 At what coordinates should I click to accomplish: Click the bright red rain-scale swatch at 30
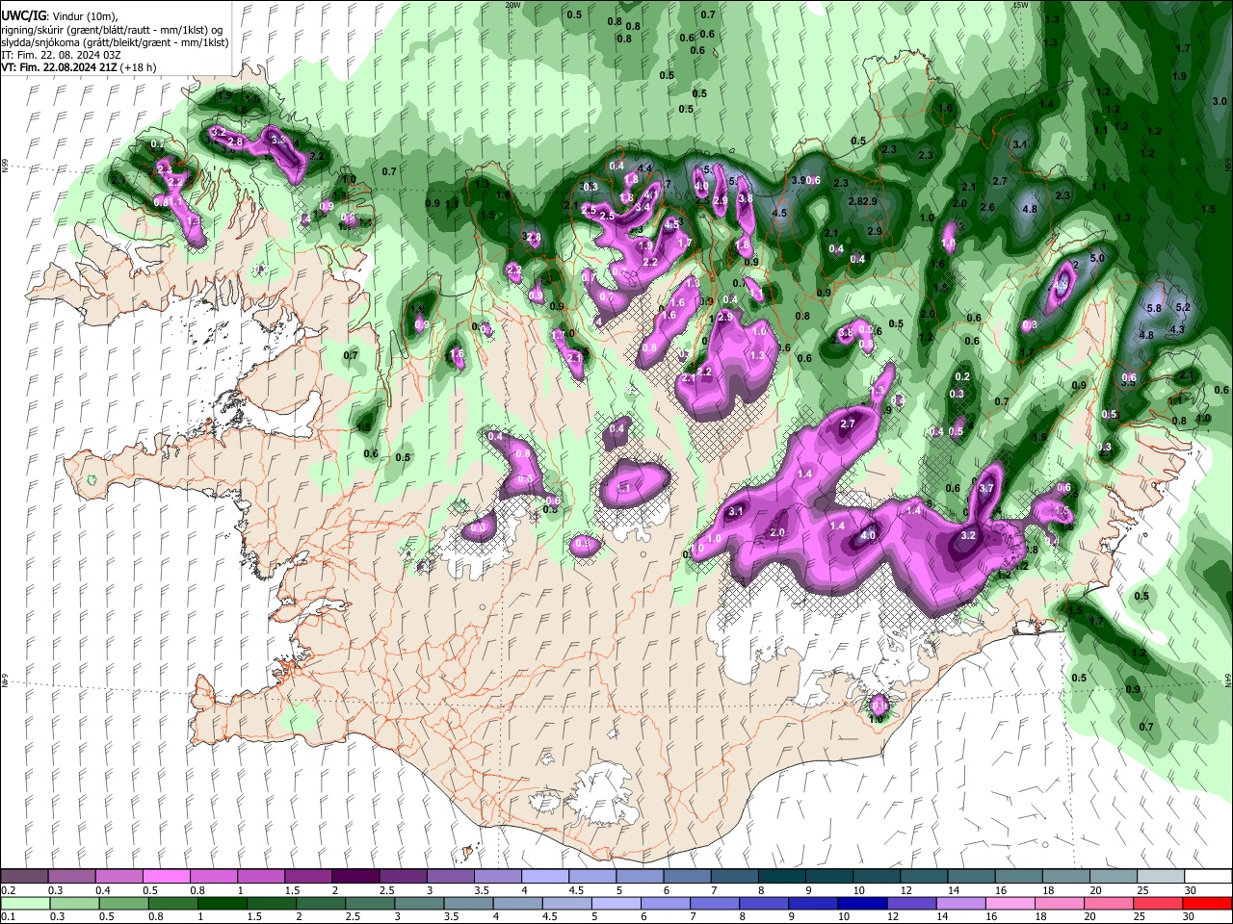tap(1206, 903)
